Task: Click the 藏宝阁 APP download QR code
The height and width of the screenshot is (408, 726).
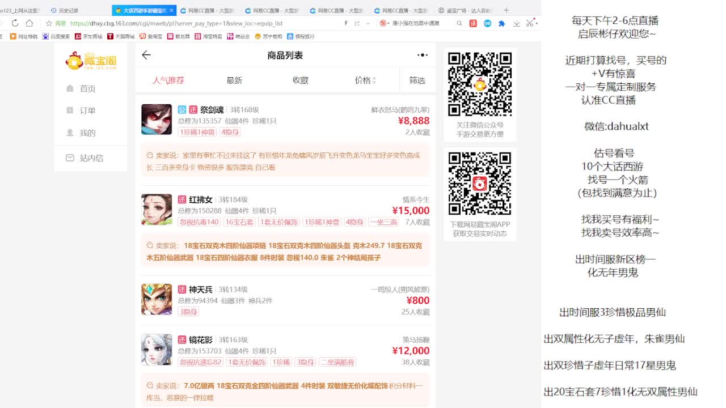Action: (x=480, y=183)
